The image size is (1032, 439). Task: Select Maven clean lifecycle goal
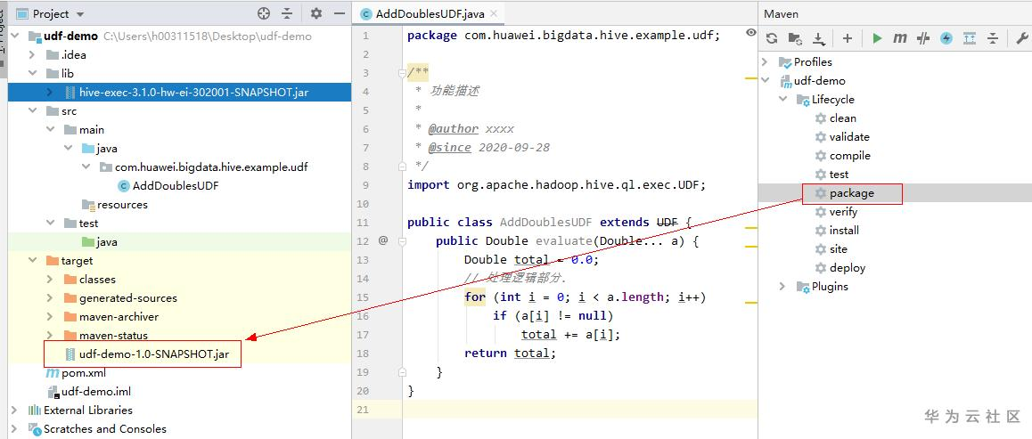[836, 118]
